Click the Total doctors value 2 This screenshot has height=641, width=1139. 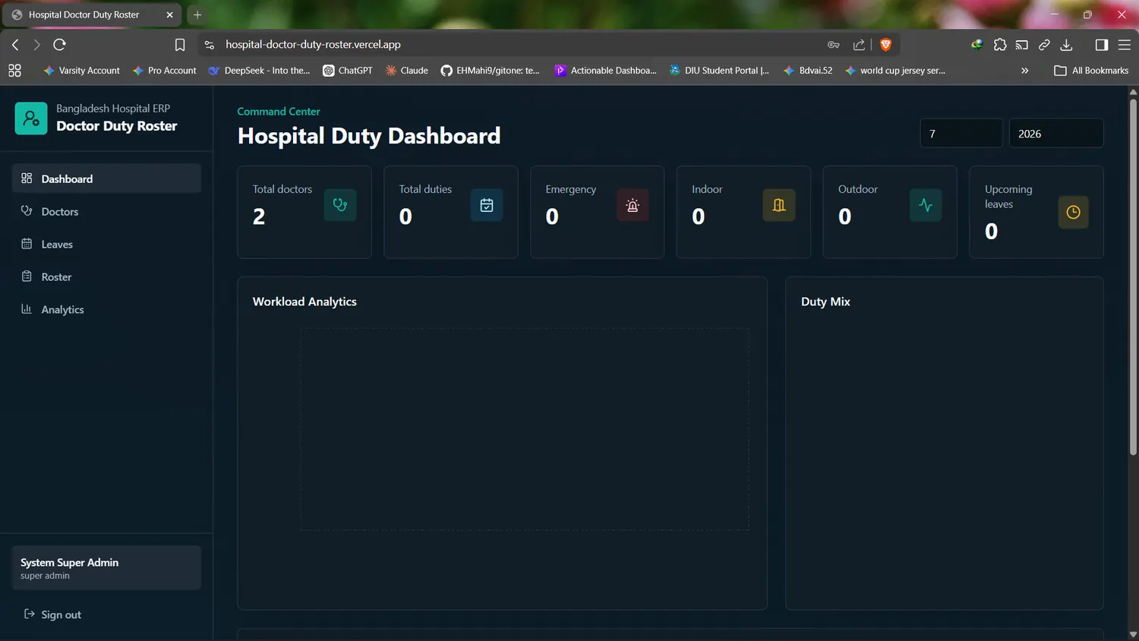259,216
